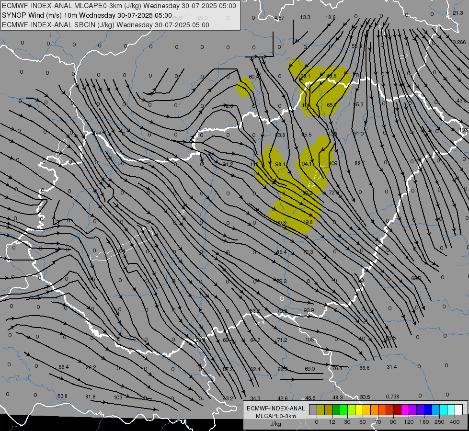Click the map value '21.3'
This screenshot has width=469, height=431.
tap(458, 13)
